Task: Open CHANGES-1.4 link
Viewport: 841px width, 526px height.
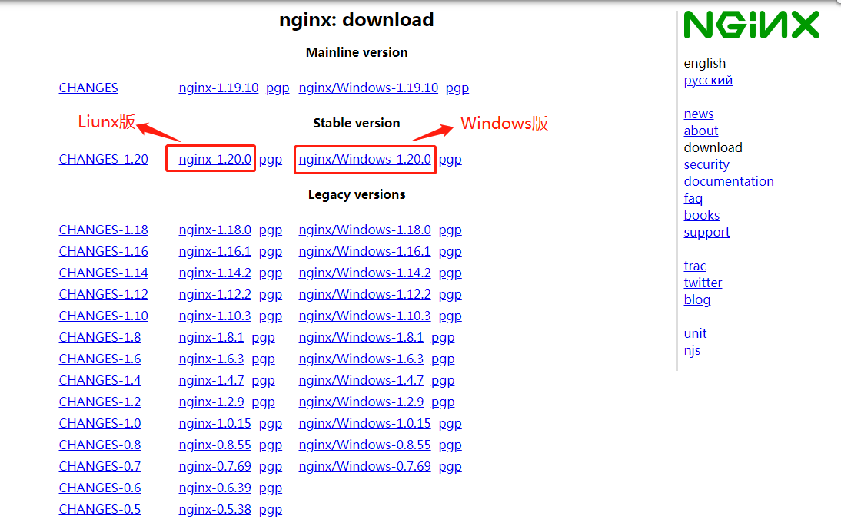Action: 100,380
